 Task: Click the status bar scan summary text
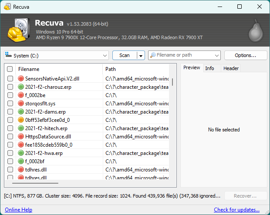(x=112, y=196)
